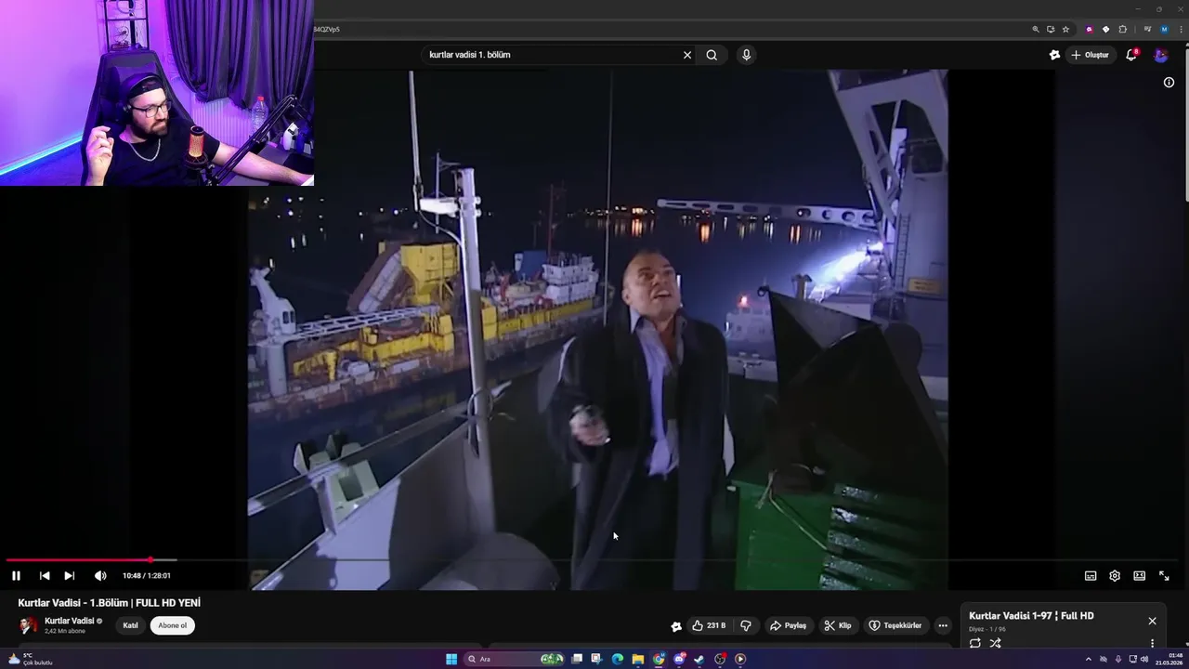This screenshot has height=669, width=1189.
Task: Clear the search query with X
Action: [x=687, y=55]
